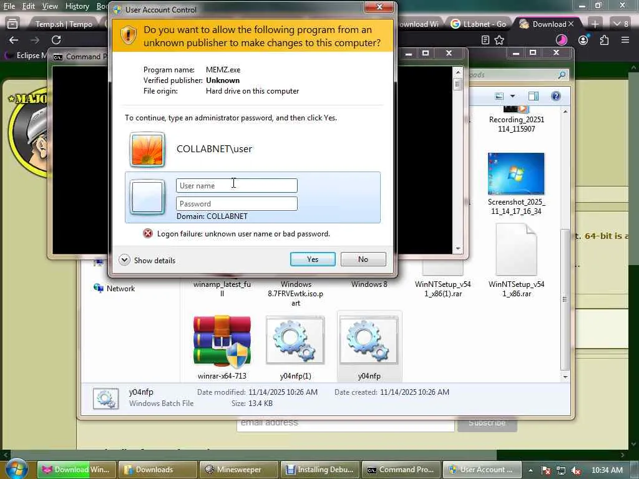This screenshot has width=639, height=479.
Task: Open Action Center flag tray icon
Action: [546, 470]
